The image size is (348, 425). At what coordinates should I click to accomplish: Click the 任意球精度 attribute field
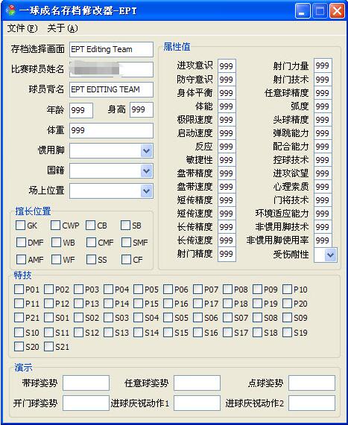click(323, 93)
